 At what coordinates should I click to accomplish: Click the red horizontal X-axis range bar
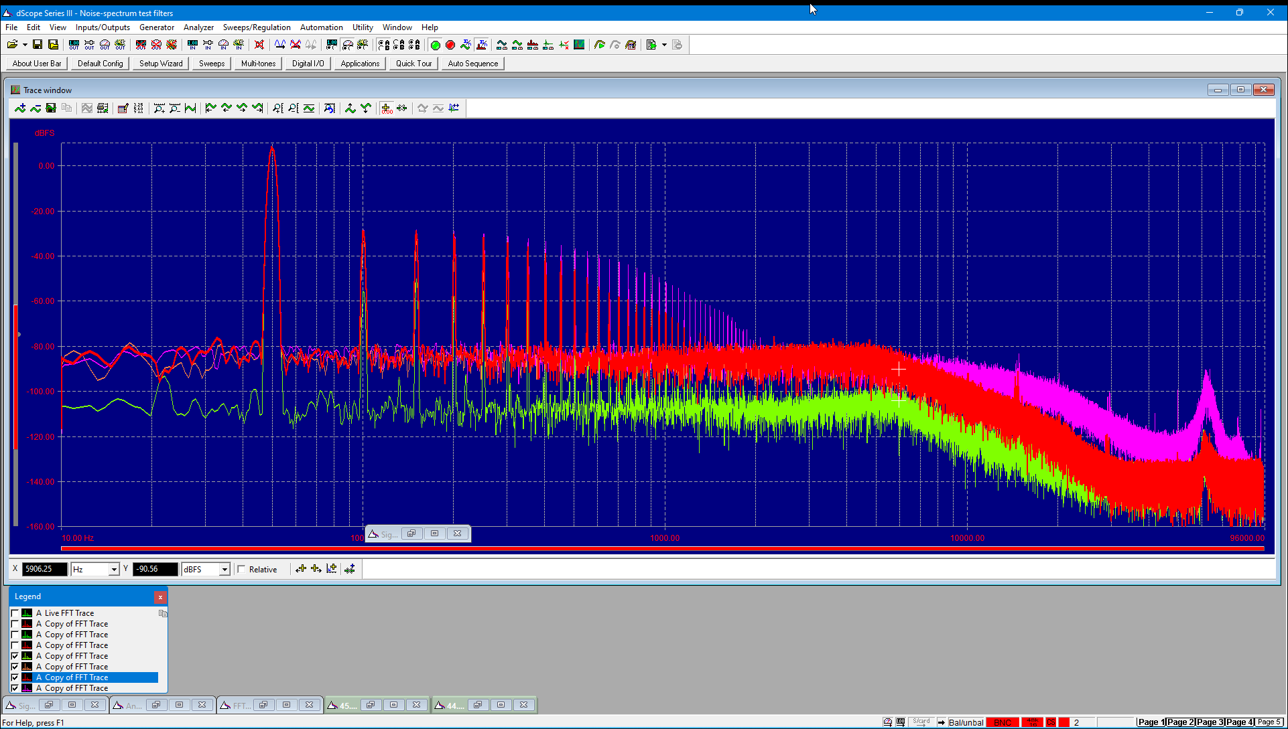[x=663, y=548]
